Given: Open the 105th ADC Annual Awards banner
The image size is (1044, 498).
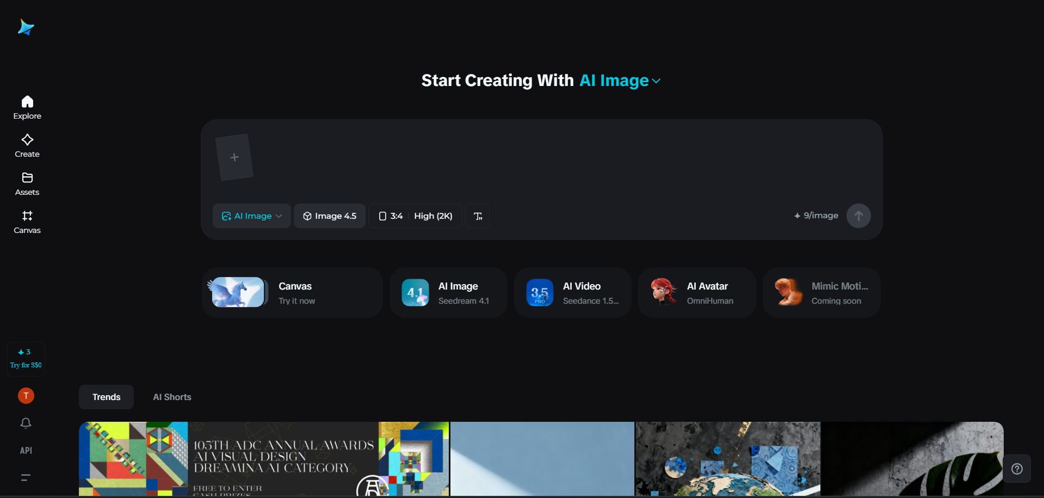Looking at the screenshot, I should [x=264, y=459].
